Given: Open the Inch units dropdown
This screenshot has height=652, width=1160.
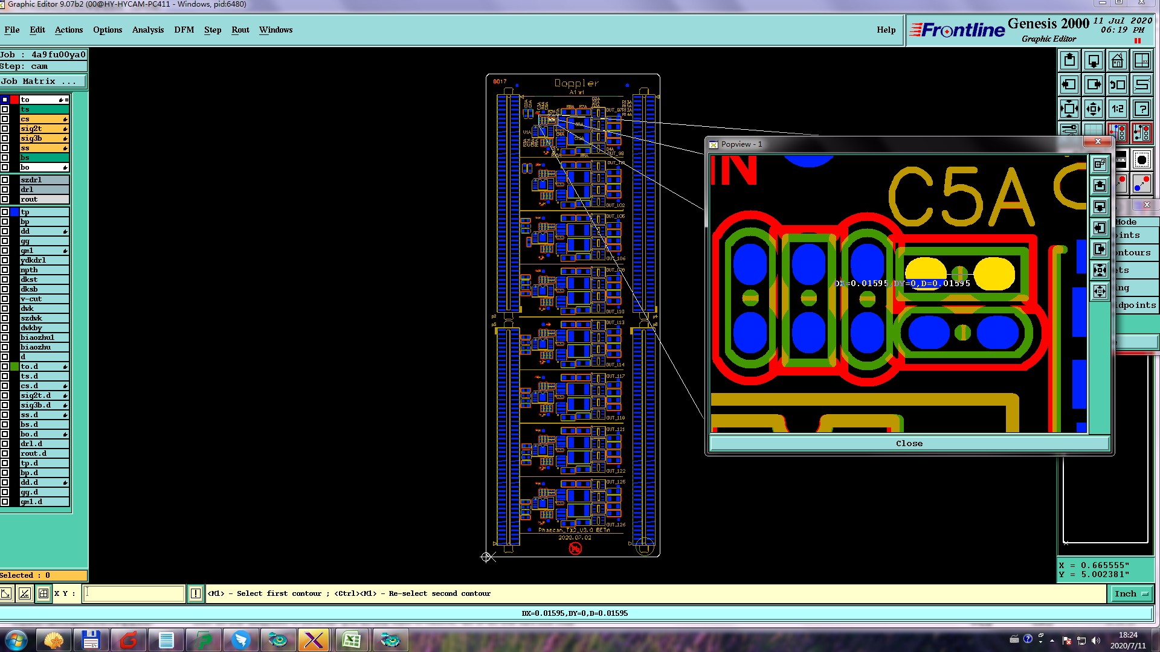Looking at the screenshot, I should (x=1130, y=594).
